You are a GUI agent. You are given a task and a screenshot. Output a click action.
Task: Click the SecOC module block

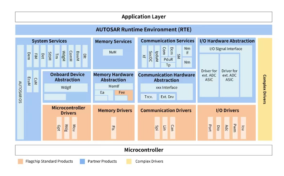pyautogui.click(x=151, y=56)
